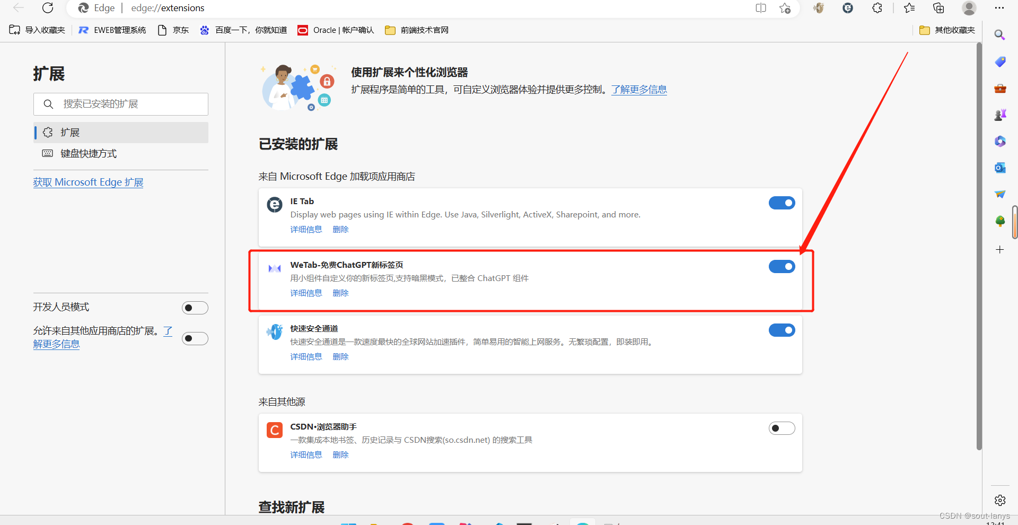Open sidebar tools briefcase icon
This screenshot has width=1018, height=525.
pyautogui.click(x=1000, y=88)
